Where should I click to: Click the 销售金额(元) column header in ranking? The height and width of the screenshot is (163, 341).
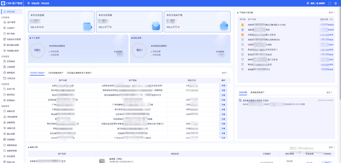tap(327, 19)
